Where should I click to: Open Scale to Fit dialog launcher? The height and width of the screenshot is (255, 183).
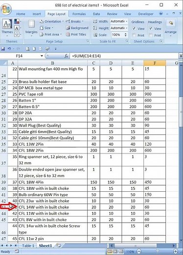coord(127,41)
